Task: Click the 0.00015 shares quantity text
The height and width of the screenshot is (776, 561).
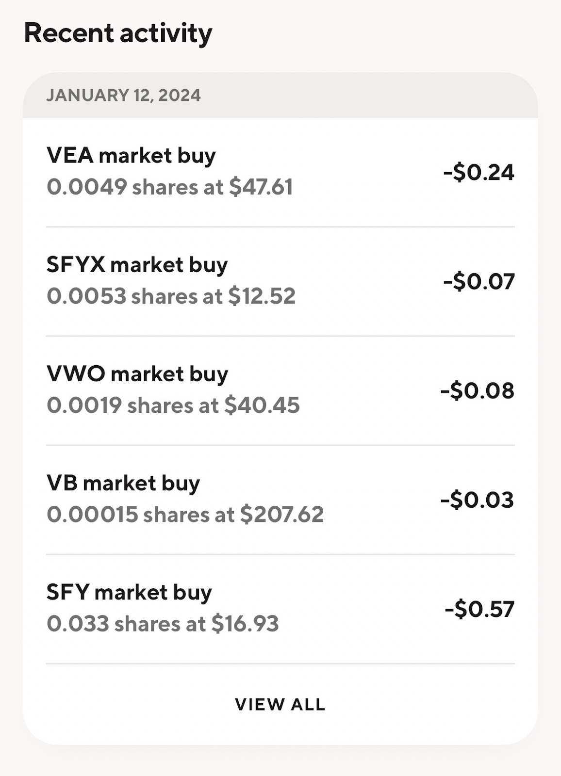Action: 92,515
